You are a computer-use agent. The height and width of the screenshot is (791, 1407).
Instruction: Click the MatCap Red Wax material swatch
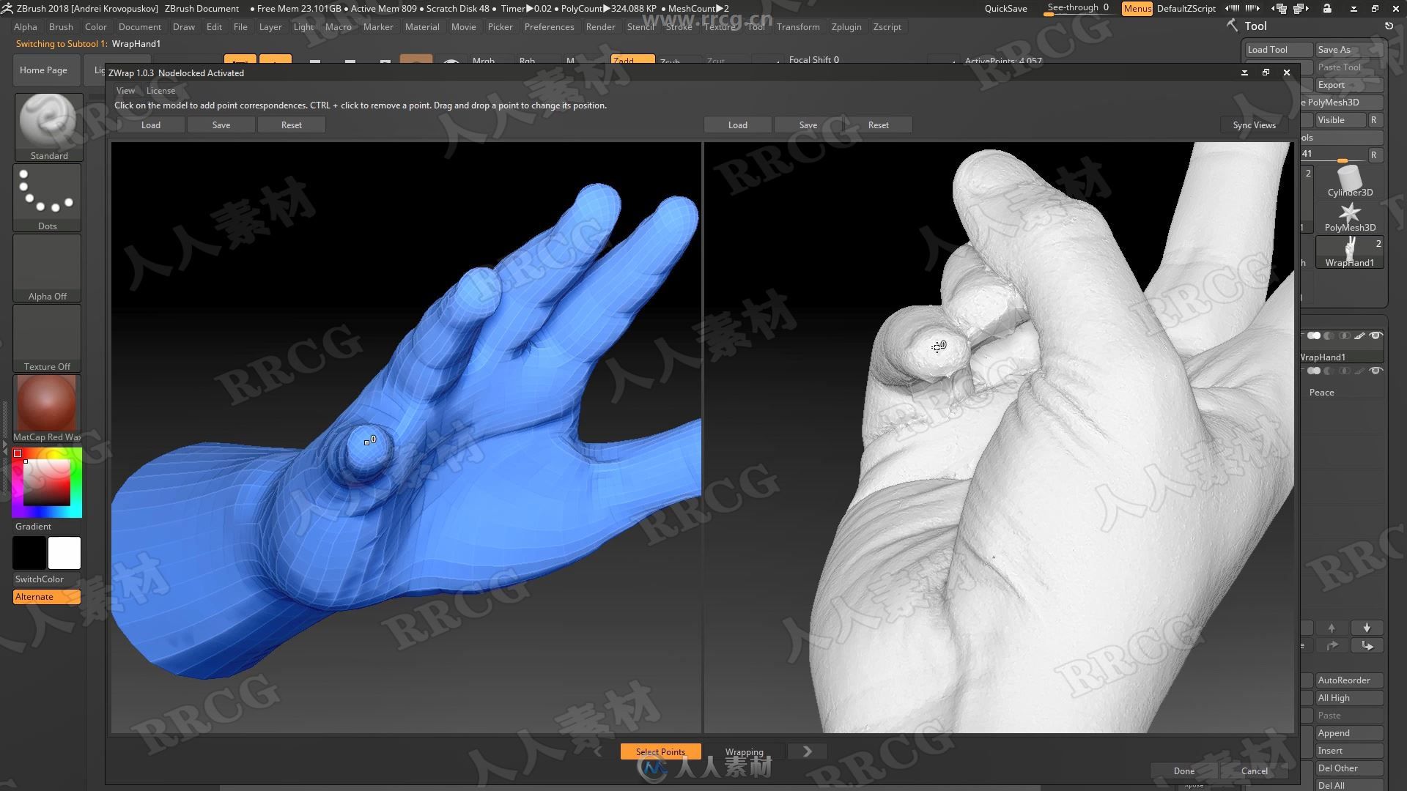tap(46, 402)
